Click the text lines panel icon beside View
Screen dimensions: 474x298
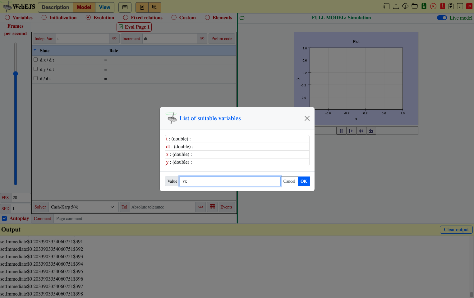(125, 7)
